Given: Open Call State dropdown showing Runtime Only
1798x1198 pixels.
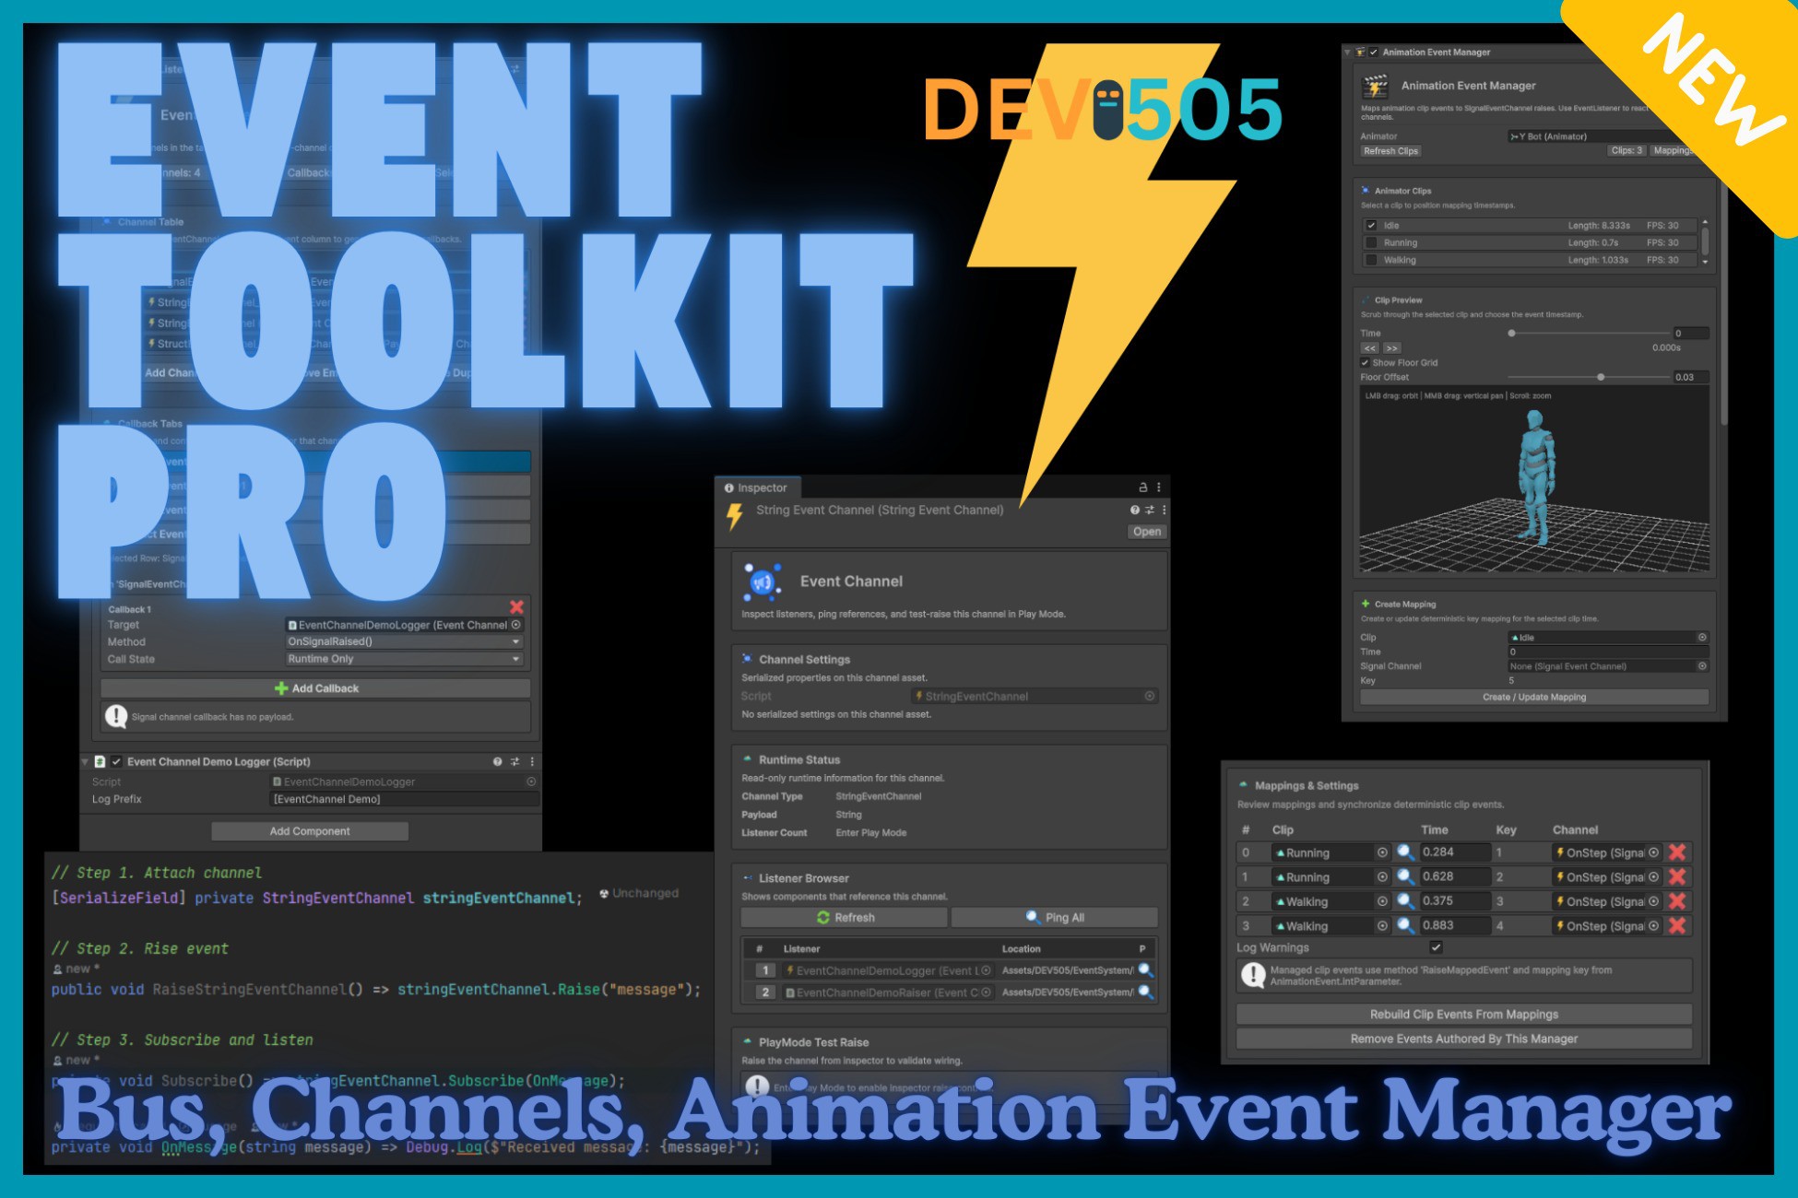Looking at the screenshot, I should pos(405,659).
